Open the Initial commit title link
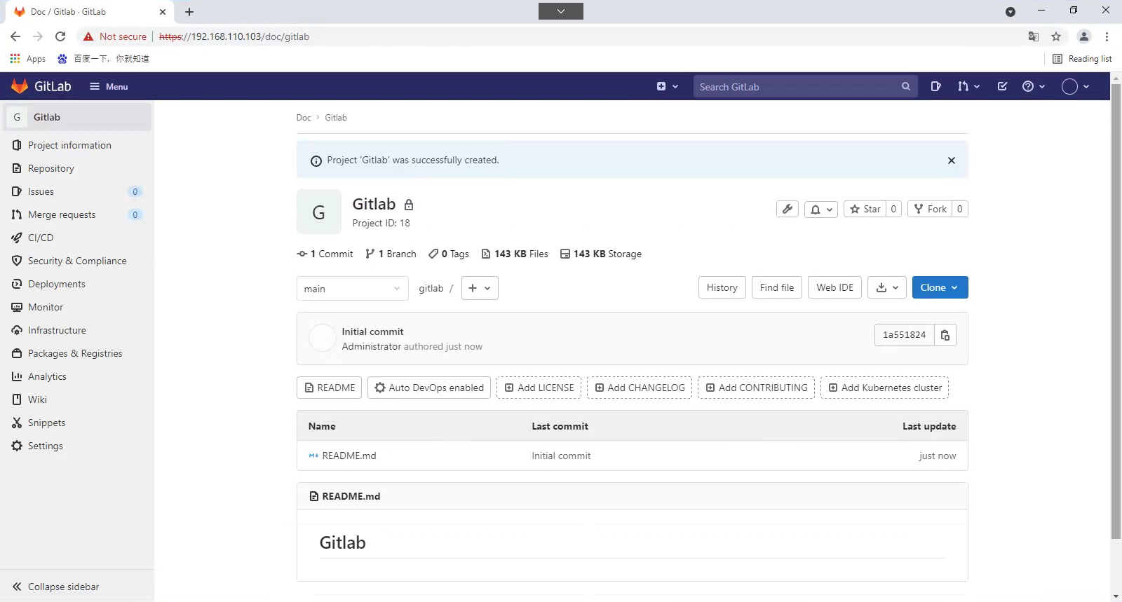Viewport: 1122px width, 602px height. (x=372, y=331)
